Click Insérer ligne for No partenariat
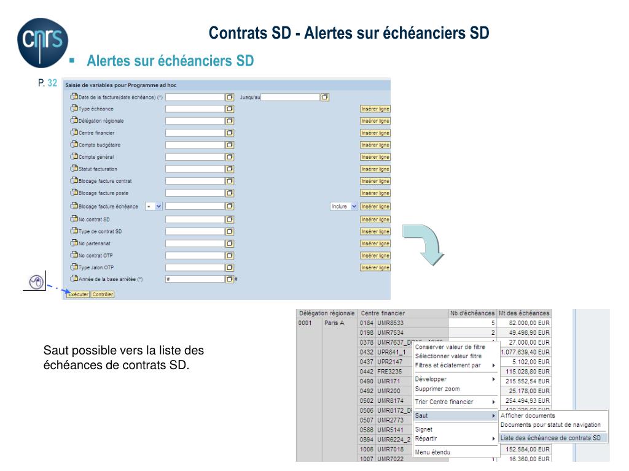629x471 pixels. [375, 243]
